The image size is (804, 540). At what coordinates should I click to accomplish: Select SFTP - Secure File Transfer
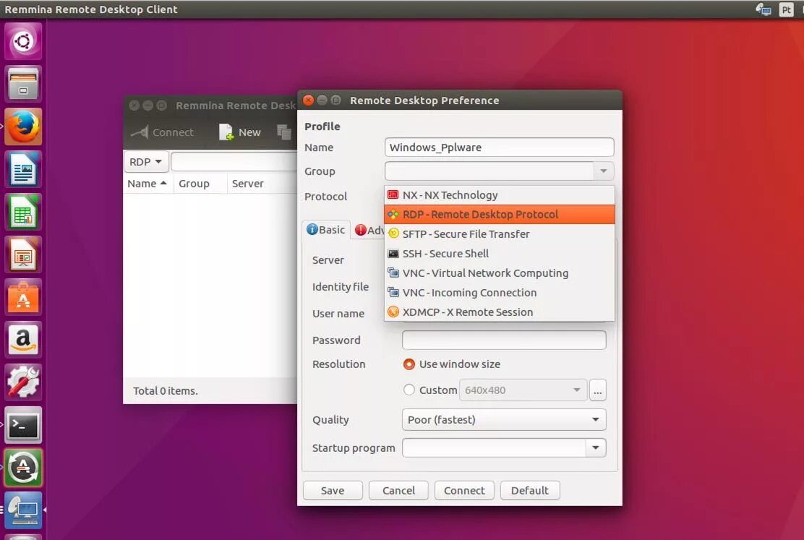tap(499, 233)
